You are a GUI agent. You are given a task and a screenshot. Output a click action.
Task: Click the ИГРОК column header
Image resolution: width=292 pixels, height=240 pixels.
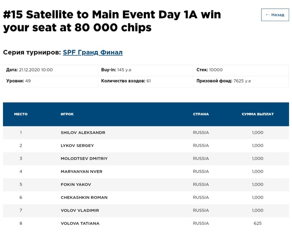tap(67, 114)
